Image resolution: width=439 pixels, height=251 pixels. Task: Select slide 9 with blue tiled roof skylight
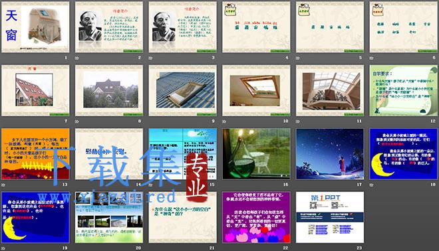182,90
